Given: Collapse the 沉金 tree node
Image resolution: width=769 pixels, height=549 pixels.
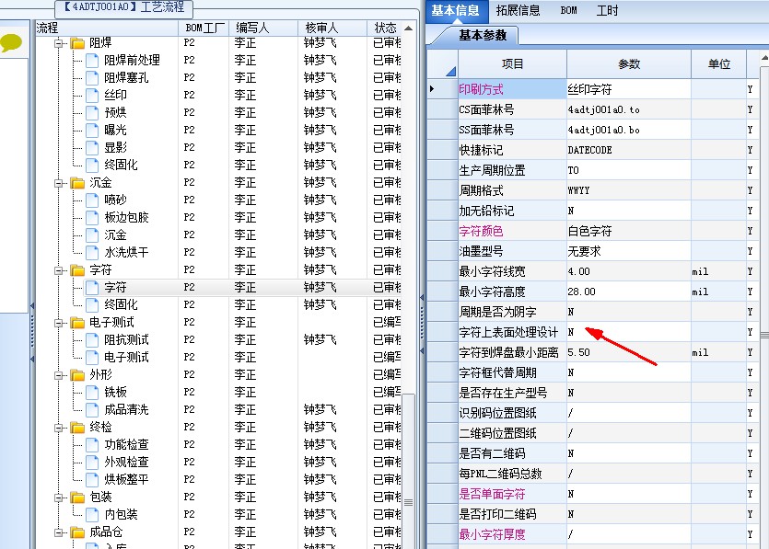Looking at the screenshot, I should coord(58,184).
